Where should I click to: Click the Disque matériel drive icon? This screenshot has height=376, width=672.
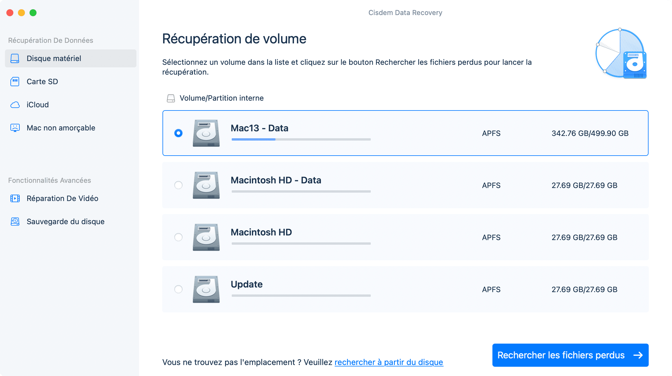pos(15,58)
